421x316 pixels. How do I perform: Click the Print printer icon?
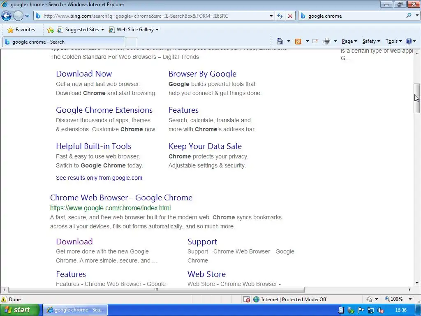(x=327, y=41)
